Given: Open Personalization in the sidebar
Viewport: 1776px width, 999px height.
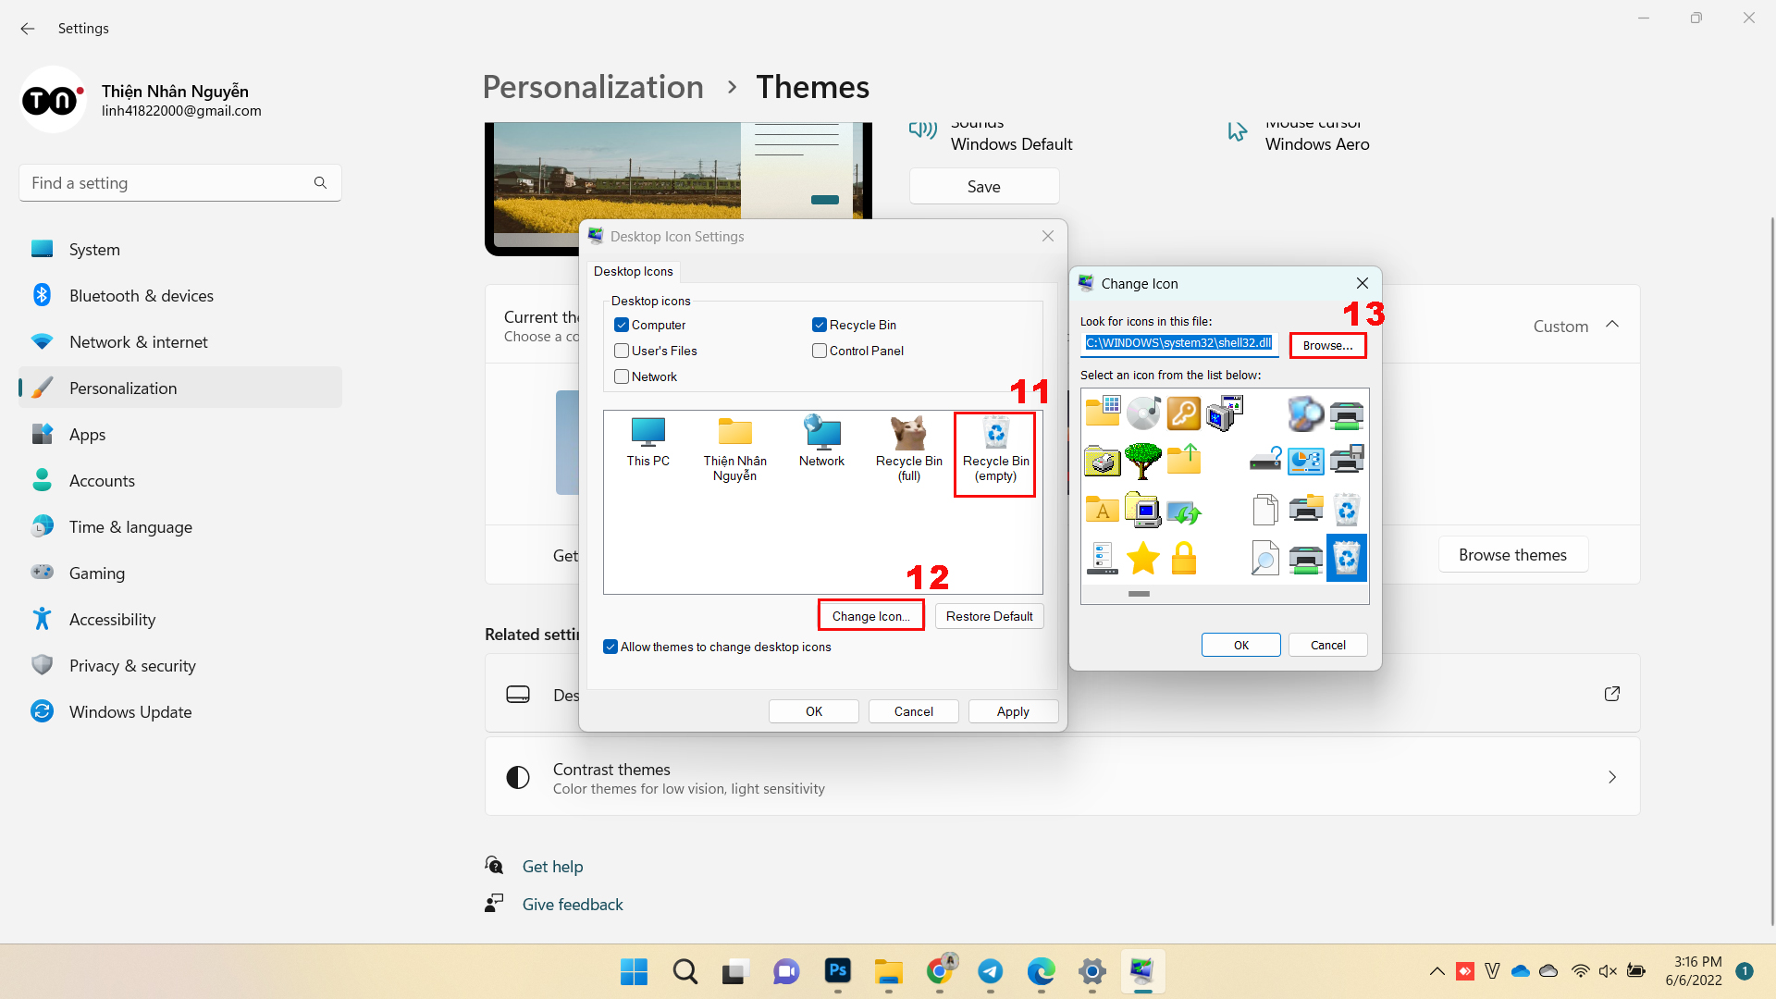Looking at the screenshot, I should pos(123,388).
